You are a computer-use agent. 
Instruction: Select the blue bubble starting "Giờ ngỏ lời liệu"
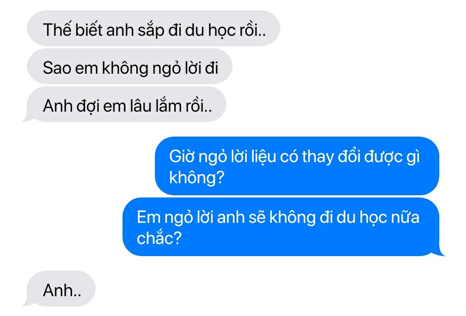click(x=297, y=166)
